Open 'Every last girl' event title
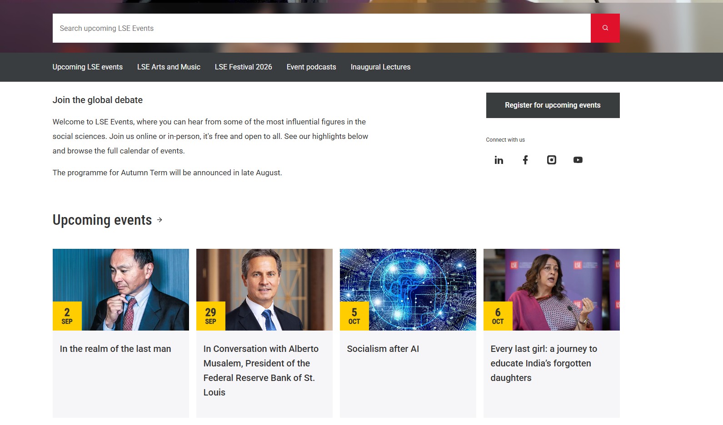This screenshot has width=723, height=425. [x=544, y=363]
